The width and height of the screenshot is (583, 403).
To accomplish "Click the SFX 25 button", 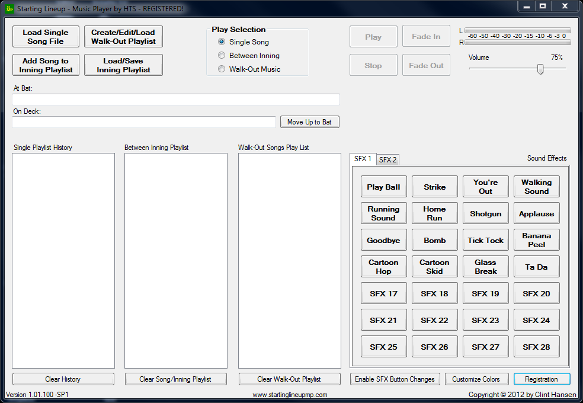I will tap(384, 347).
